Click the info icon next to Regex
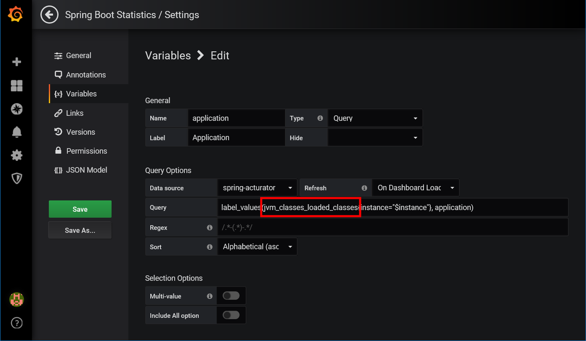 (209, 228)
